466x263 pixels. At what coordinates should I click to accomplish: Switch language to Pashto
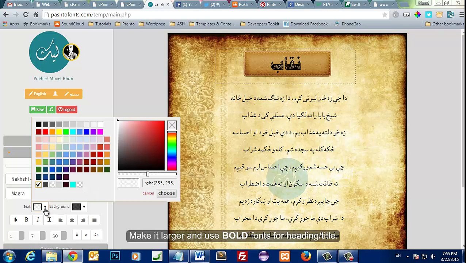72,94
